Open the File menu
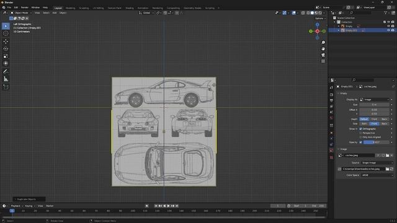 pyautogui.click(x=9, y=7)
